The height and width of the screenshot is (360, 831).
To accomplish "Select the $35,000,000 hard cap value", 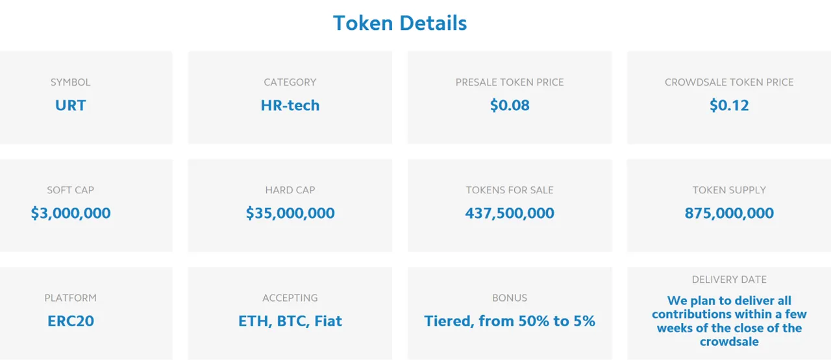I will click(290, 213).
